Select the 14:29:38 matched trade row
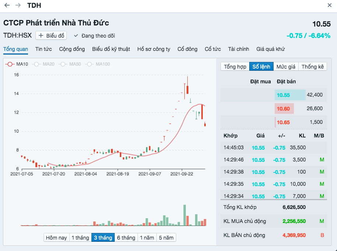This screenshot has height=251, width=337. click(x=274, y=172)
